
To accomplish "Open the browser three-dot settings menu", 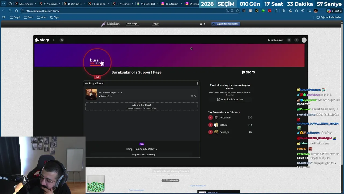I will pyautogui.click(x=322, y=11).
